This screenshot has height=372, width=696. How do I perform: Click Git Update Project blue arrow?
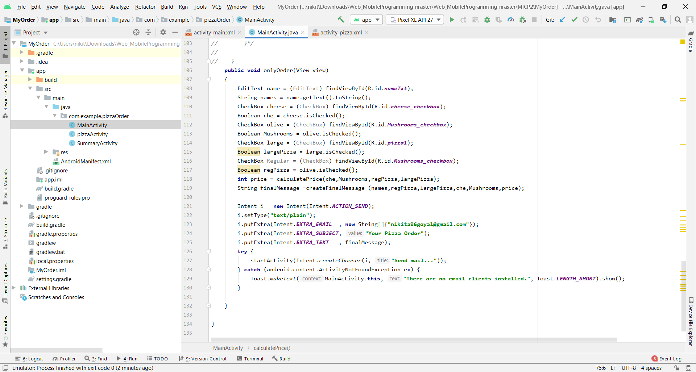[562, 20]
